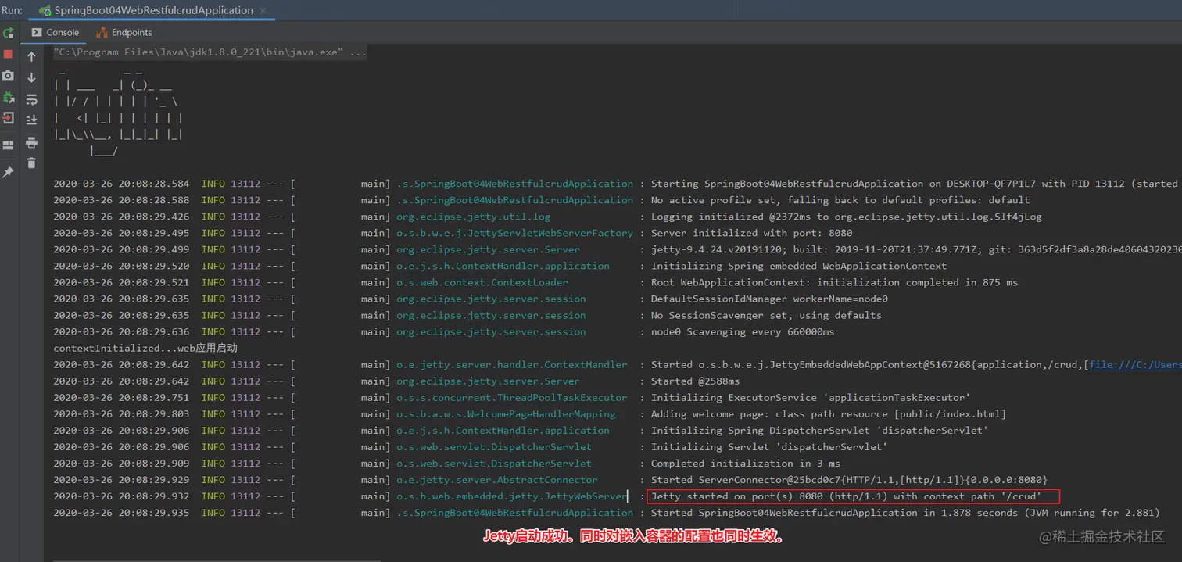Click the Dump Threads camera icon
This screenshot has width=1182, height=562.
point(8,76)
